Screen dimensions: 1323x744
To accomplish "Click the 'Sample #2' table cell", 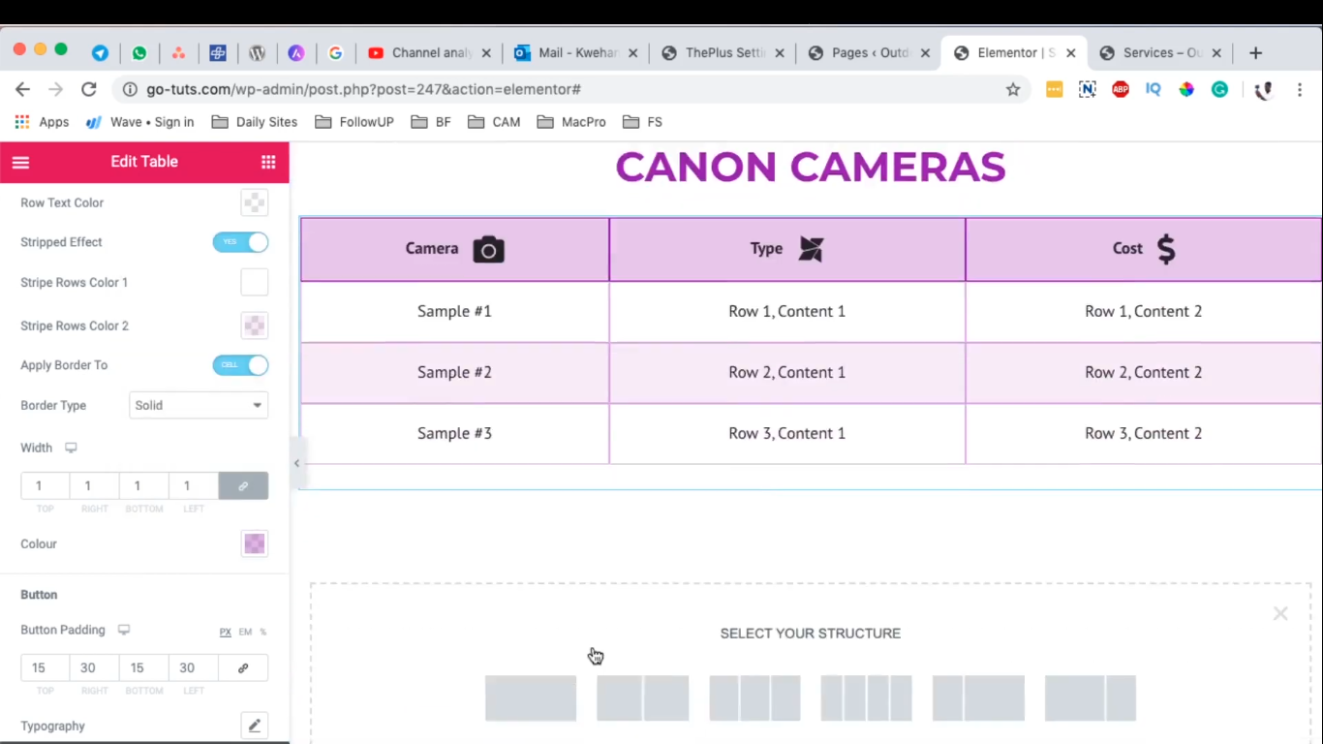I will tap(454, 373).
